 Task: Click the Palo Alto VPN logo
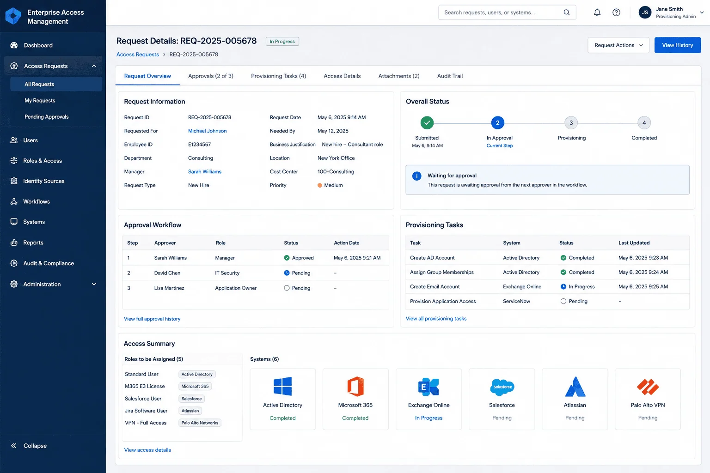point(648,387)
